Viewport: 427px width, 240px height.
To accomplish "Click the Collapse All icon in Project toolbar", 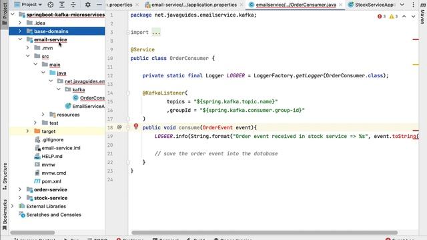I will [x=73, y=5].
